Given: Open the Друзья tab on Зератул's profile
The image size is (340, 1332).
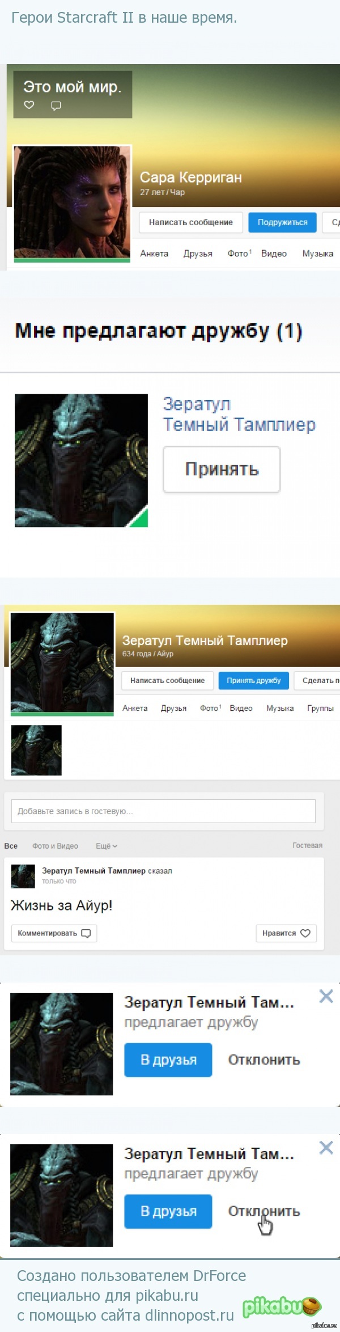Looking at the screenshot, I should pos(173,708).
